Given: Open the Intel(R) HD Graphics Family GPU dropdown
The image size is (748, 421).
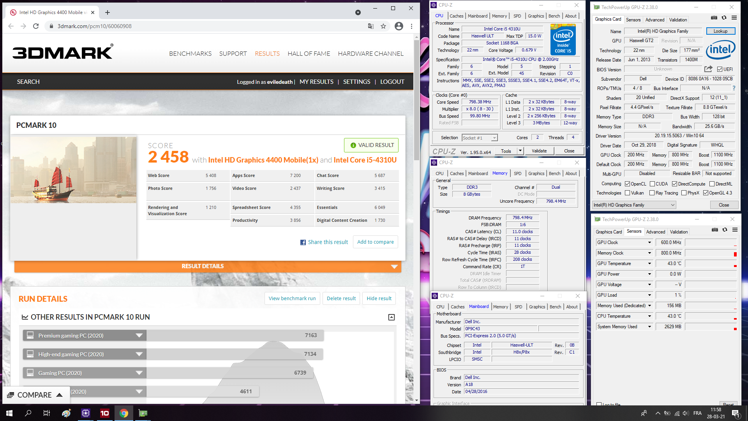Looking at the screenshot, I should point(634,205).
